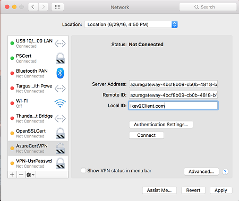This screenshot has height=201, width=239.
Task: Click the PSCert padlock icon
Action: tap(60, 58)
